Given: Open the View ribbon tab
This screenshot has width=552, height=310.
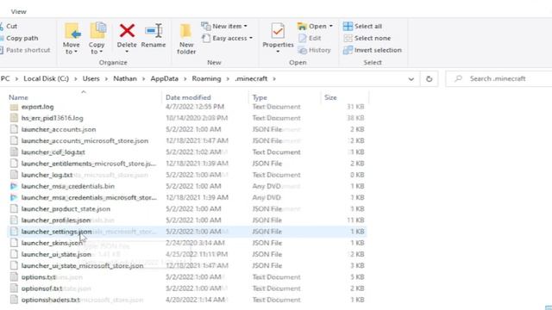Looking at the screenshot, I should (18, 11).
